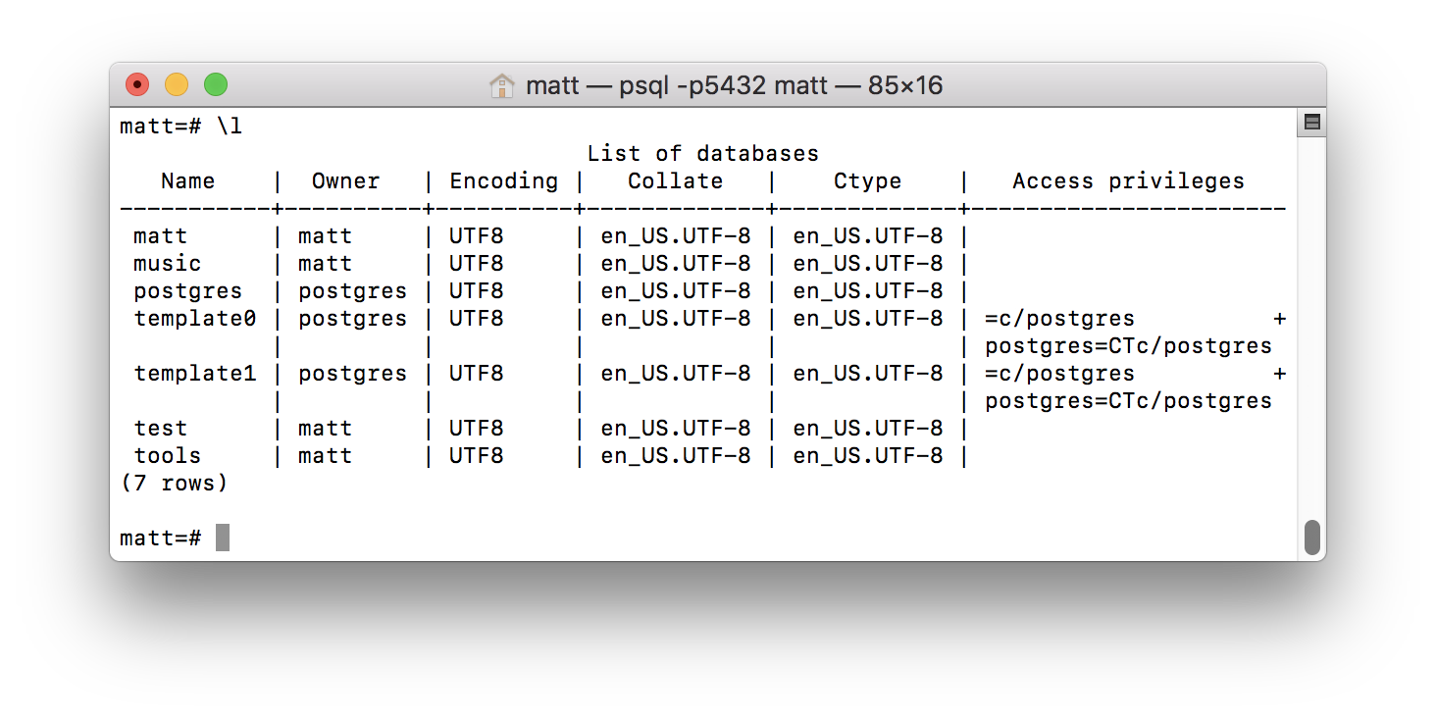1436x718 pixels.
Task: Click the split-pane icon at top right of terminal
Action: 1310,122
